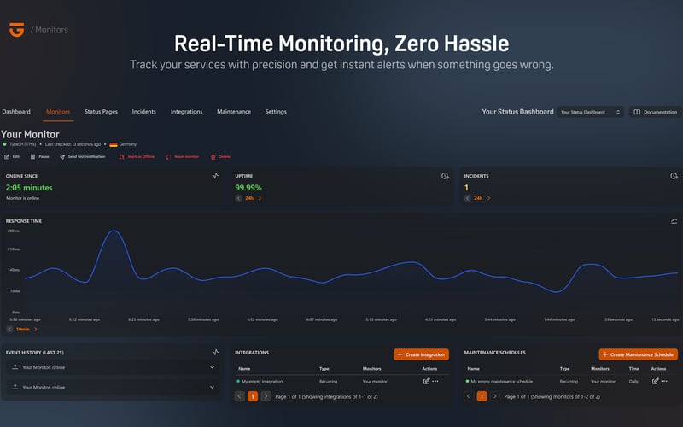Click Delete for Your Monitor
This screenshot has width=683, height=427.
point(220,156)
